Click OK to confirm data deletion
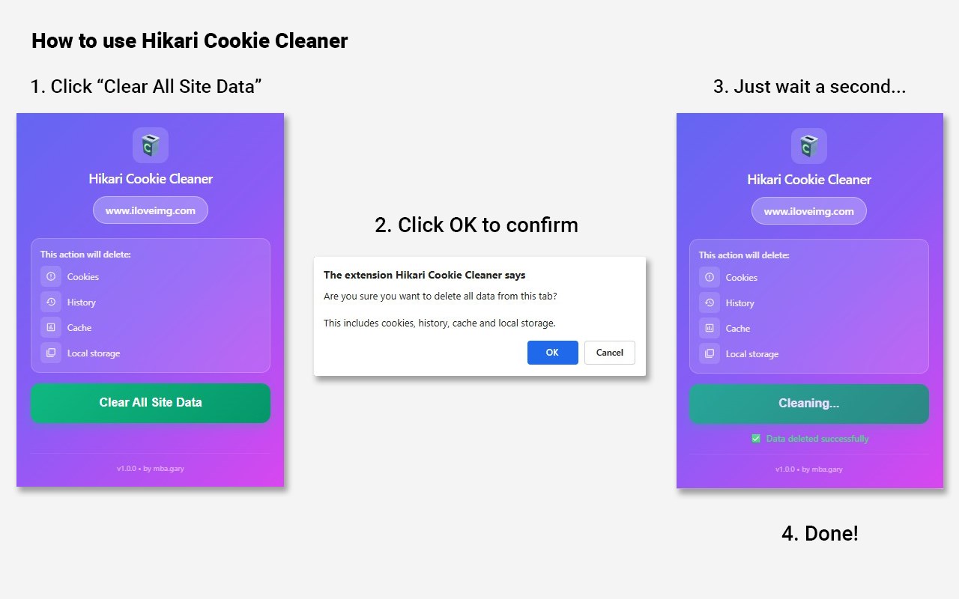This screenshot has height=599, width=959. pos(552,353)
